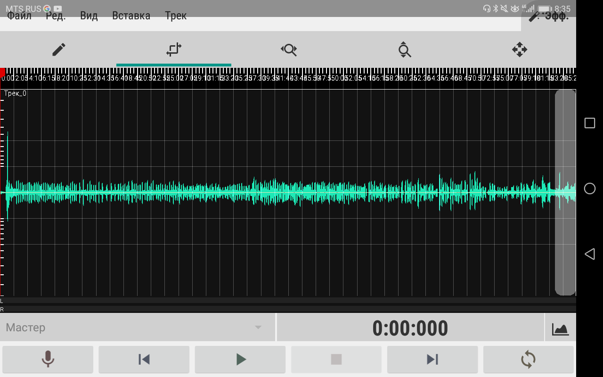Tap the Android home circle button

pos(589,188)
